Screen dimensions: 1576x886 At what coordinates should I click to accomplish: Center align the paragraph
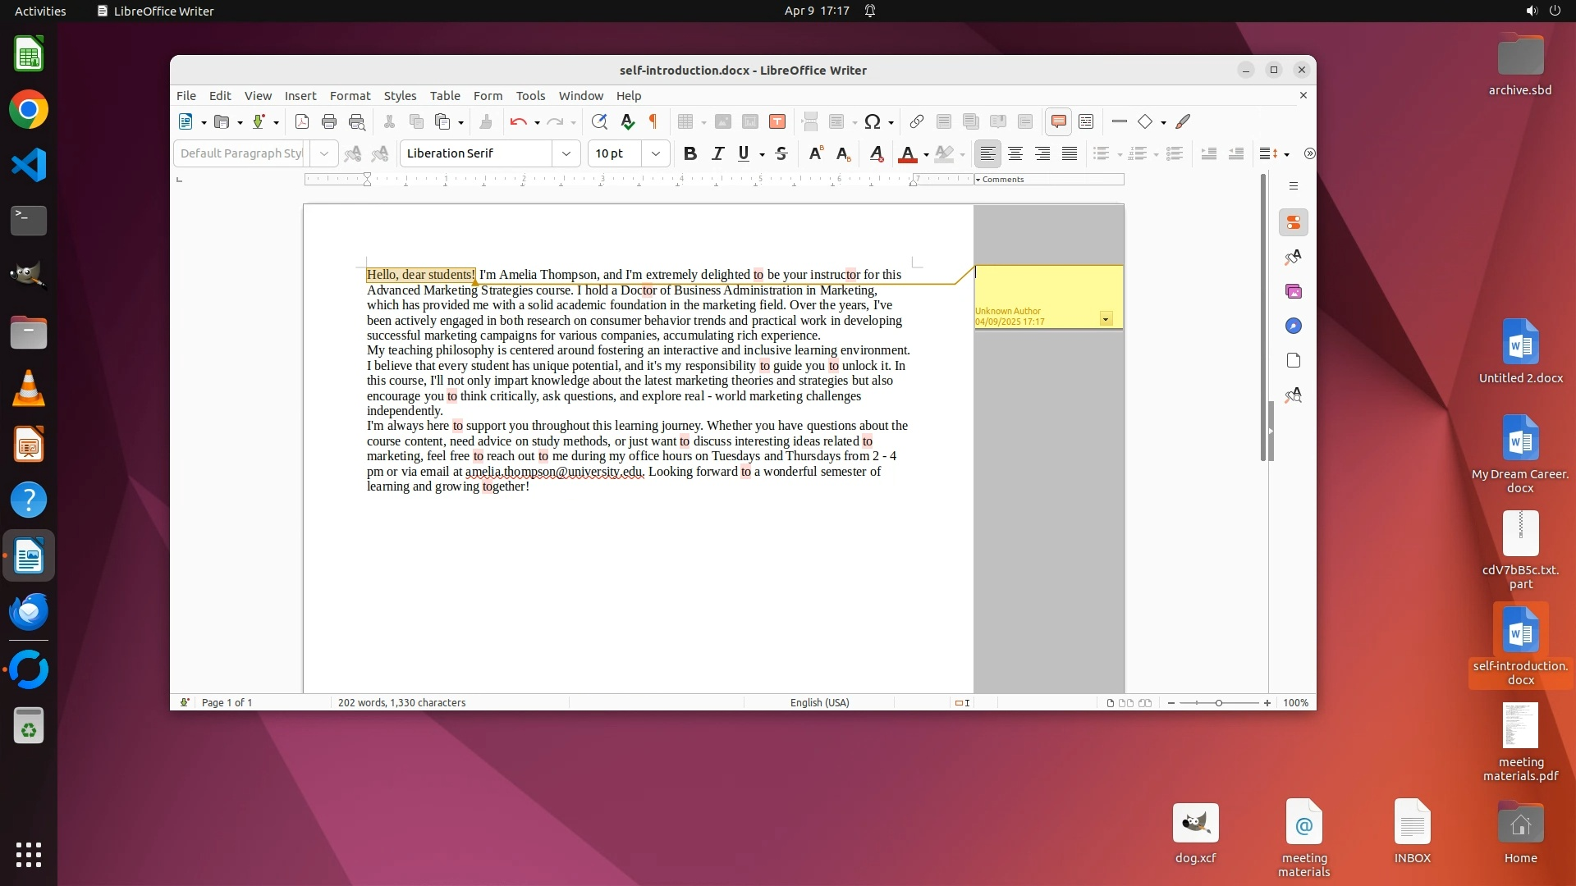1015,153
